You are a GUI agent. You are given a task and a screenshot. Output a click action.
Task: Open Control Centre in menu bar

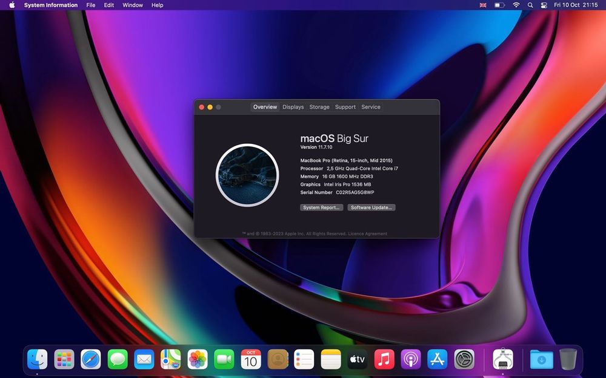pyautogui.click(x=544, y=5)
